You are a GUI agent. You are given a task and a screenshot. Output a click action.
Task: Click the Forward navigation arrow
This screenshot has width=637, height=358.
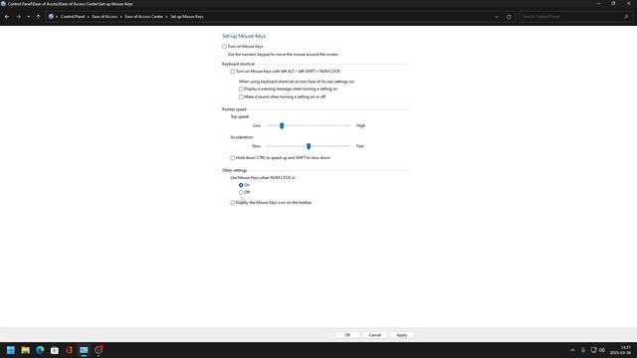19,17
